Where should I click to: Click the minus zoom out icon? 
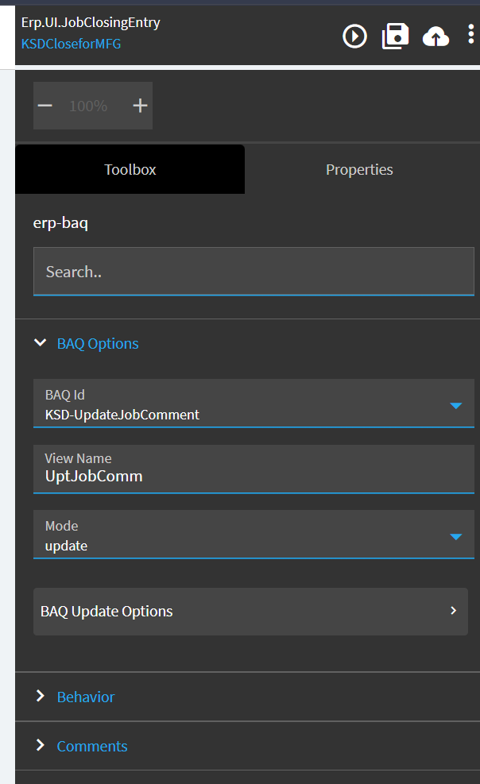pyautogui.click(x=45, y=106)
